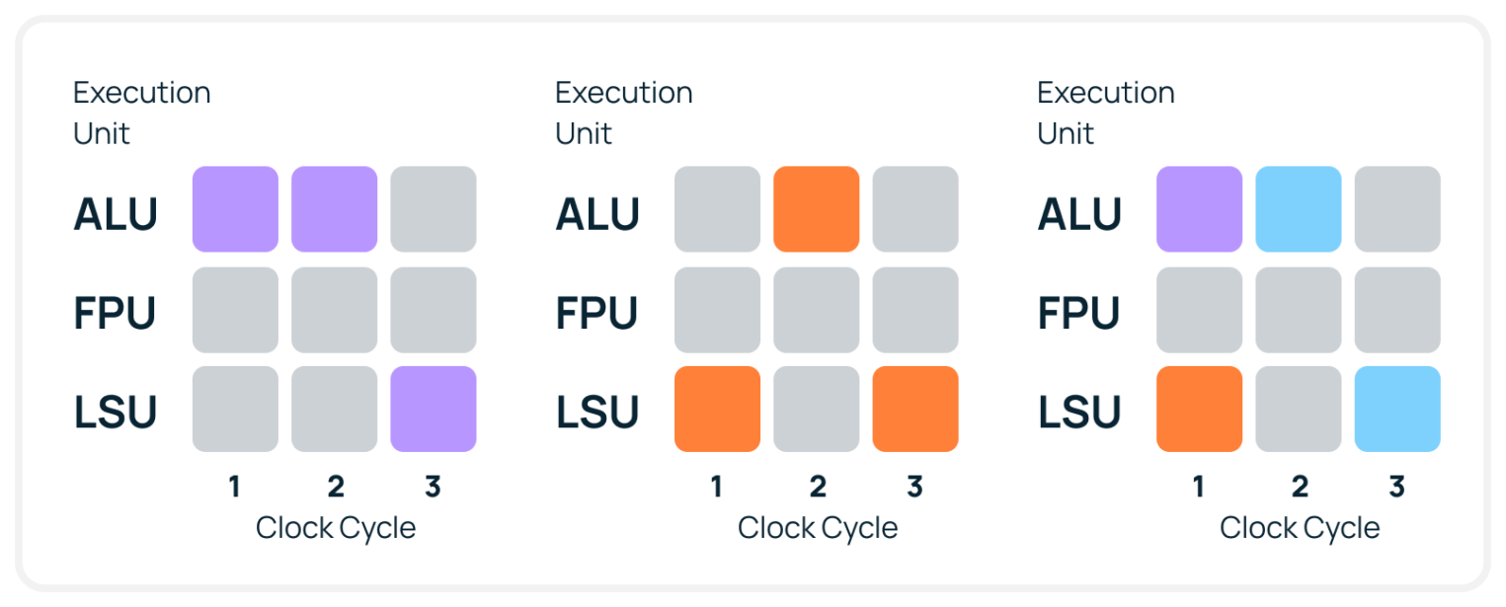Click cycle number 2 under left chart
1506x607 pixels.
(335, 487)
